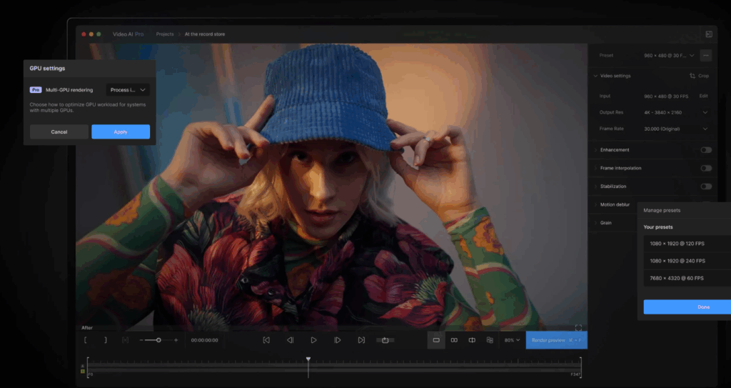731x388 pixels.
Task: Click the 'Video AI Pro' app title
Action: (x=128, y=34)
